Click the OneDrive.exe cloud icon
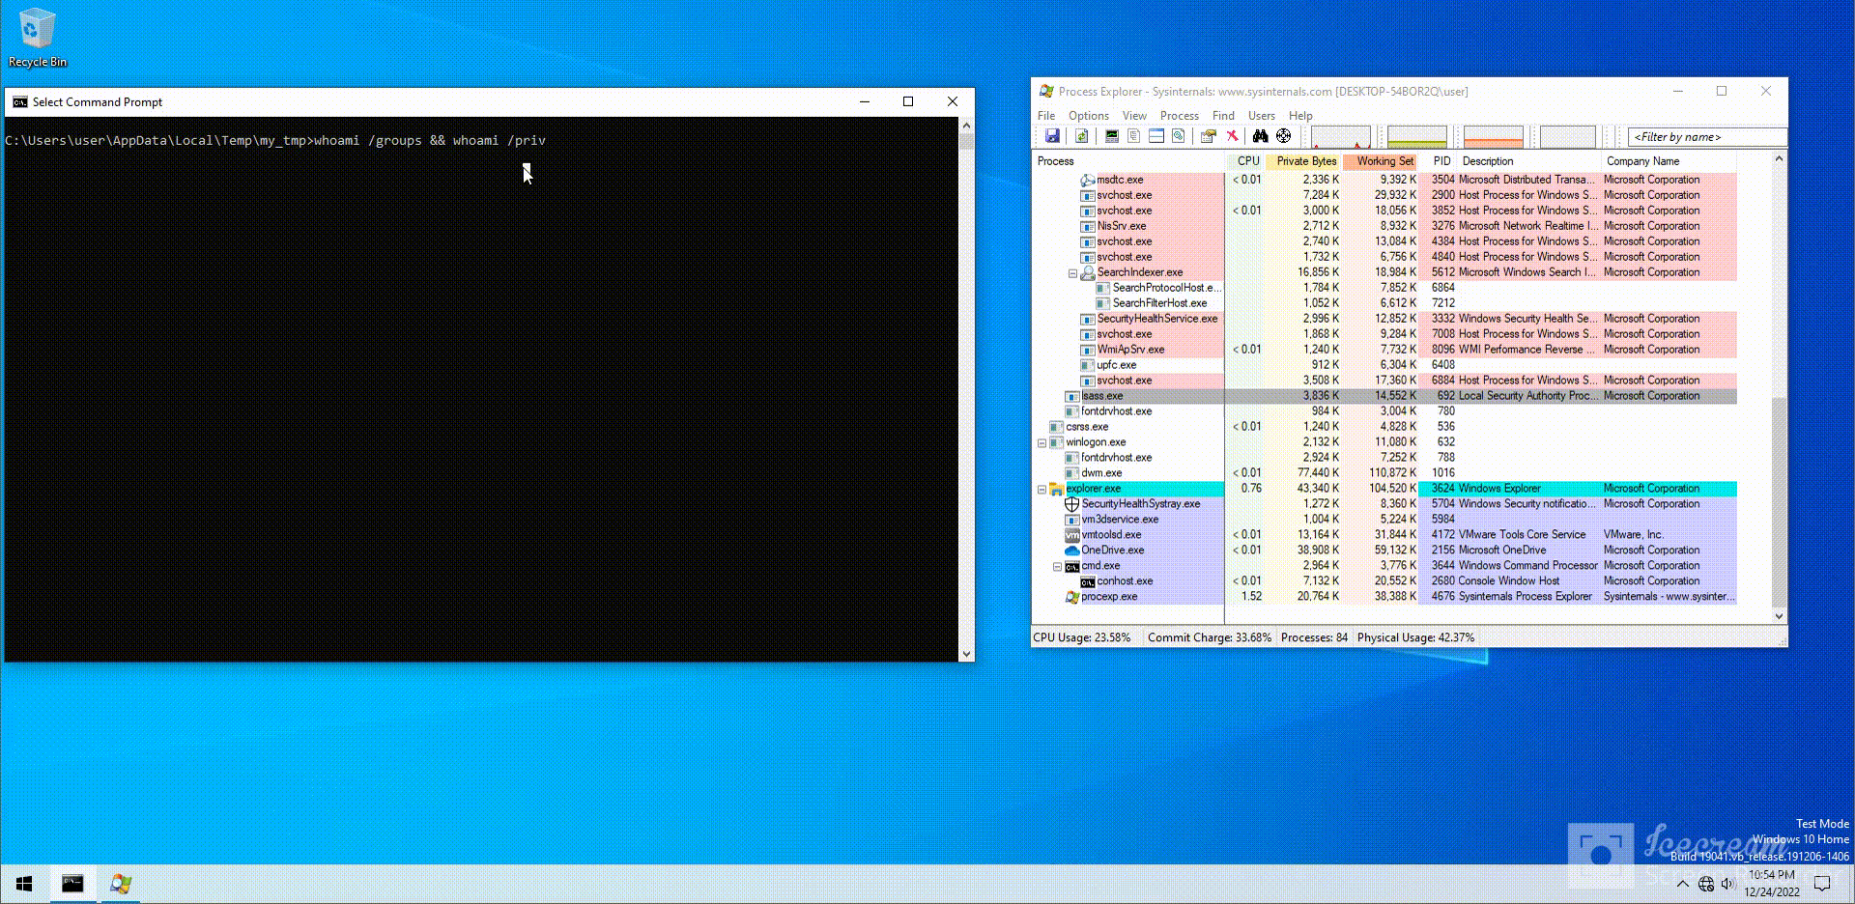 click(x=1071, y=551)
